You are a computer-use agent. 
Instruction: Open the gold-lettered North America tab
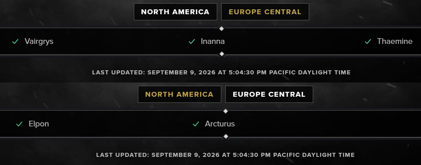[179, 94]
